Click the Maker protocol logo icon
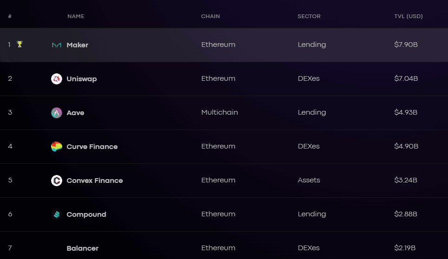This screenshot has height=259, width=448. tap(57, 45)
